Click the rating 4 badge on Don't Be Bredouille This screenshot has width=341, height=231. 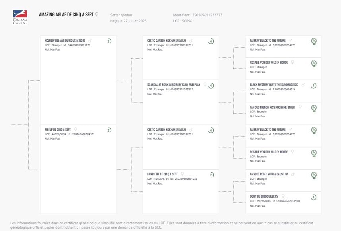tap(314, 197)
